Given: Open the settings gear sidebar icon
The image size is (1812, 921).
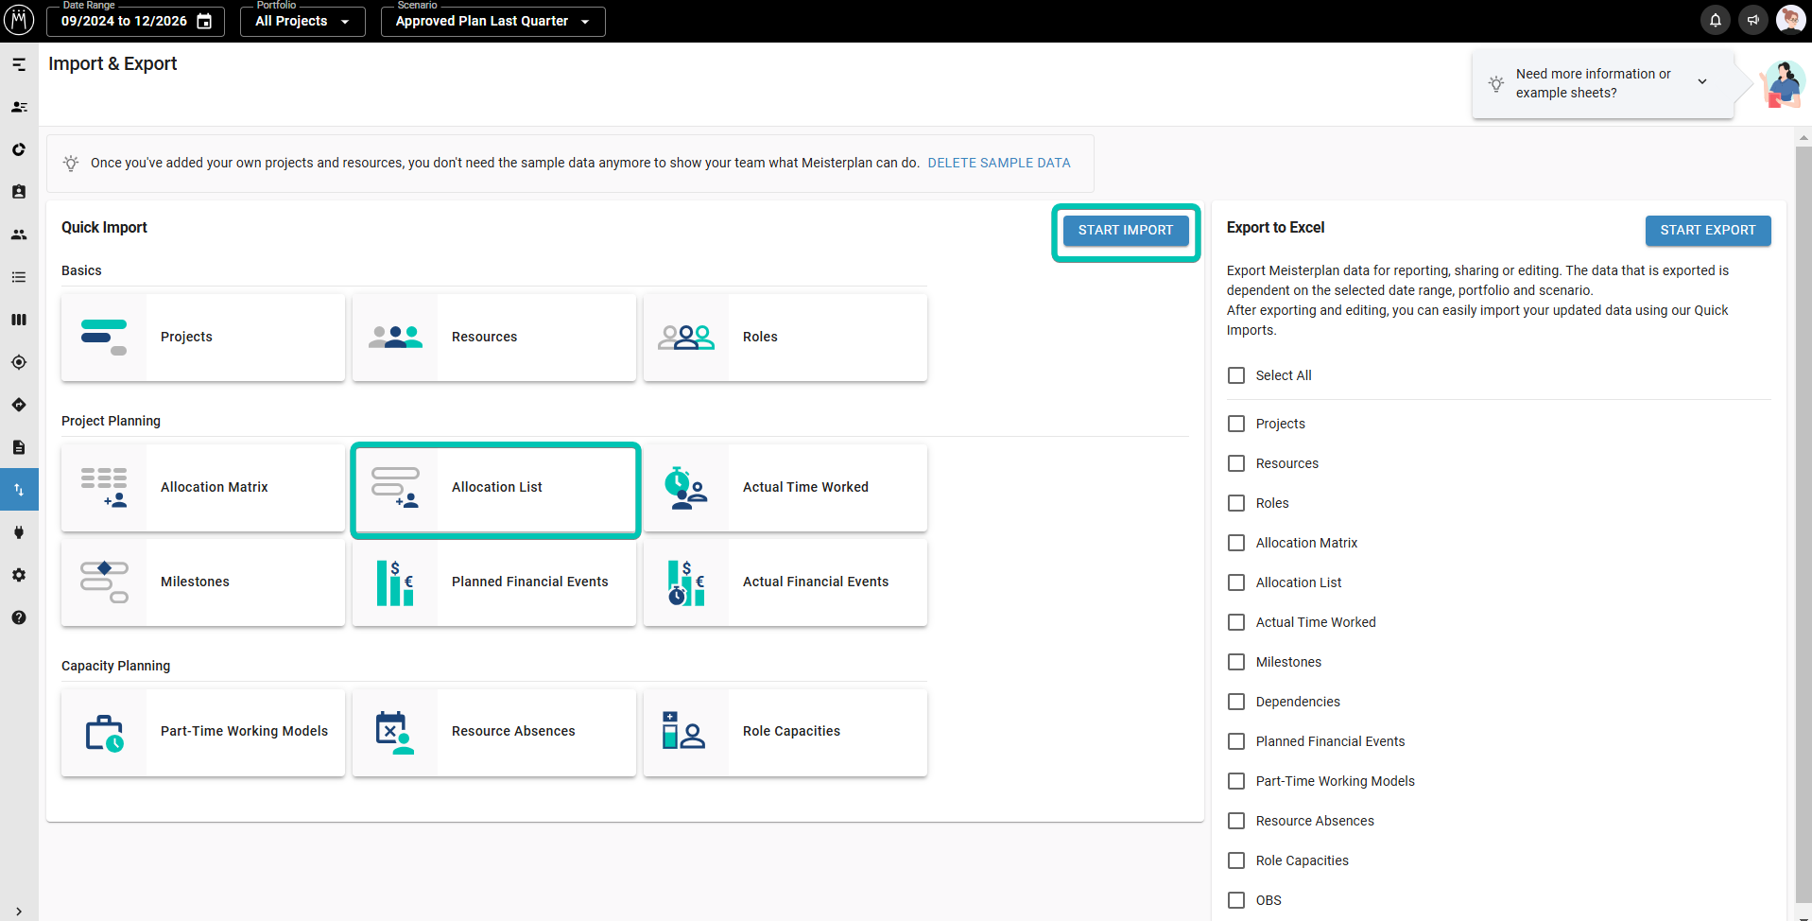Looking at the screenshot, I should click(x=19, y=575).
